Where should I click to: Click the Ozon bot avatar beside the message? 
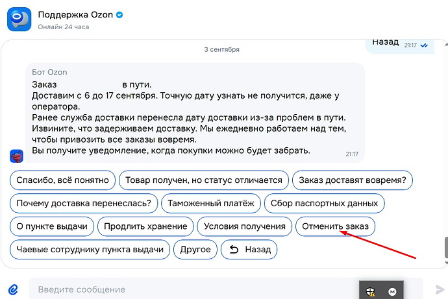pos(17,156)
